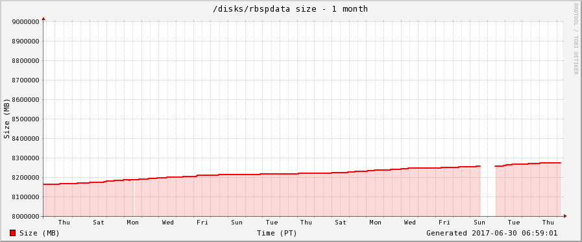Click the last 'Thu' x-axis label
The width and height of the screenshot is (582, 242).
pyautogui.click(x=548, y=223)
